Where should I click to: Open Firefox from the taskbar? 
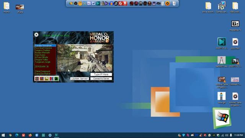pyautogui.click(x=30, y=135)
